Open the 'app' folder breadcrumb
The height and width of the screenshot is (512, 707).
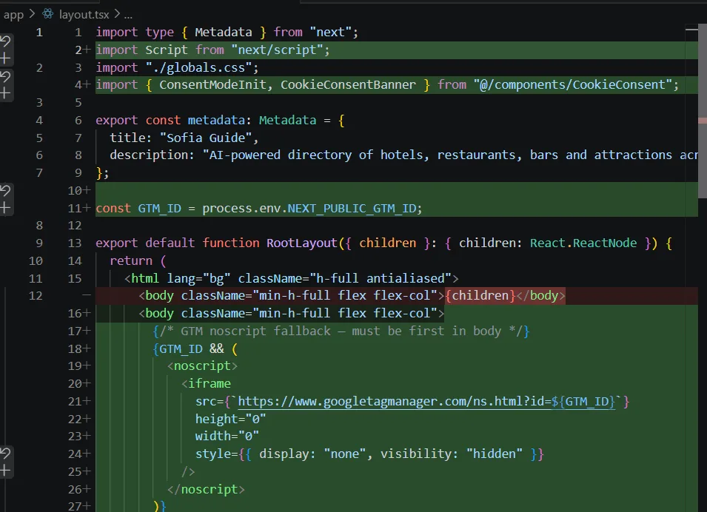[x=13, y=15]
